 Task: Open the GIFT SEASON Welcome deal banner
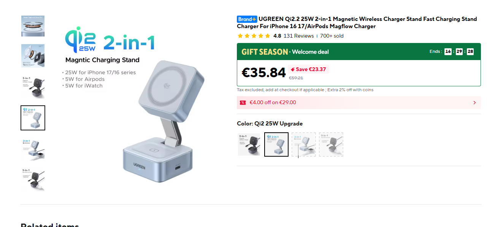[359, 52]
